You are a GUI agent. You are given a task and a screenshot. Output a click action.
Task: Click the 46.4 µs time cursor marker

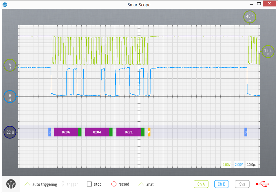(250, 17)
